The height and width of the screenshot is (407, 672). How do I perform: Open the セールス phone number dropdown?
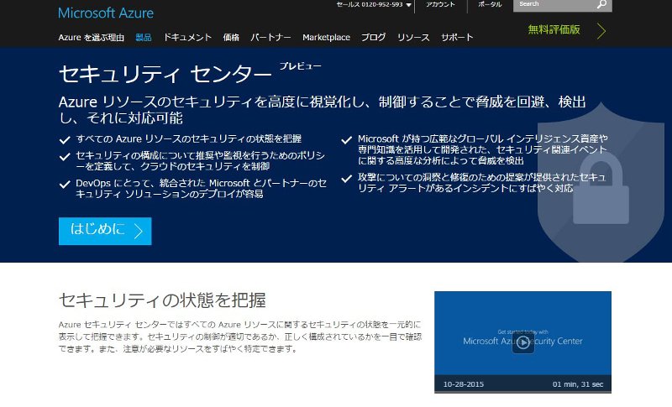374,5
